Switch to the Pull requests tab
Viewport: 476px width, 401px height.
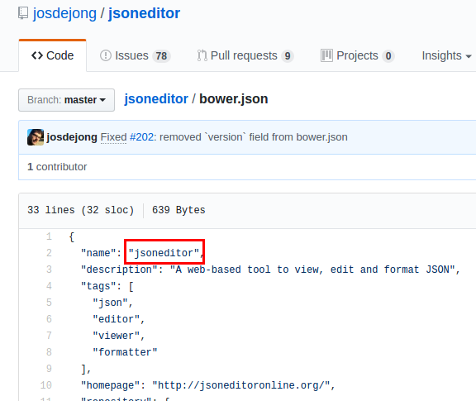pyautogui.click(x=245, y=56)
